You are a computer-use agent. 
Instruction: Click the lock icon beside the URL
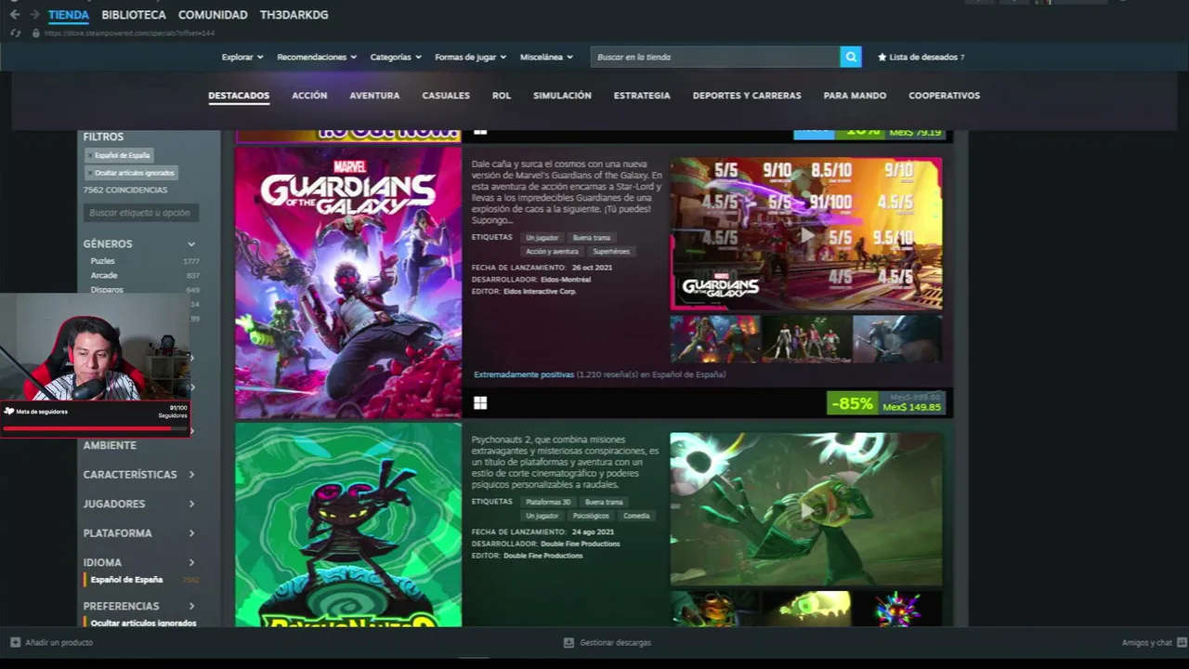(36, 33)
